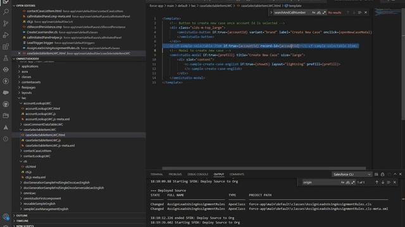
Task: Expand replace mode in editor find widget
Action: (x=271, y=13)
